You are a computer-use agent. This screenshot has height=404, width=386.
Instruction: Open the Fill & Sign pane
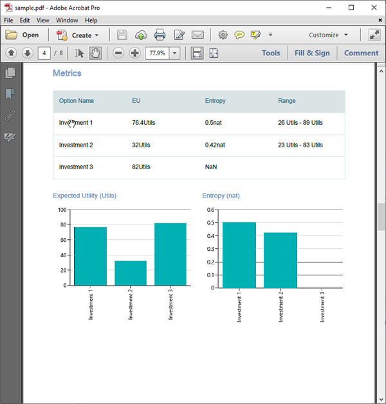point(312,53)
